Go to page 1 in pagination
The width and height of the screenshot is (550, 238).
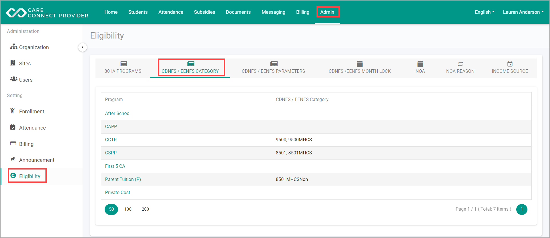pos(522,209)
